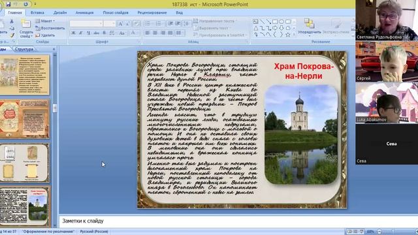Image resolution: width=418 pixels, height=235 pixels.
Task: Select the Format Painter brush icon
Action: point(12,35)
